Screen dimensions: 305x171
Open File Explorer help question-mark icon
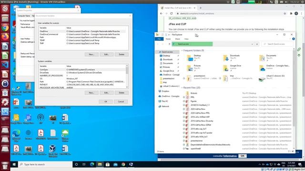pyautogui.click(x=294, y=39)
